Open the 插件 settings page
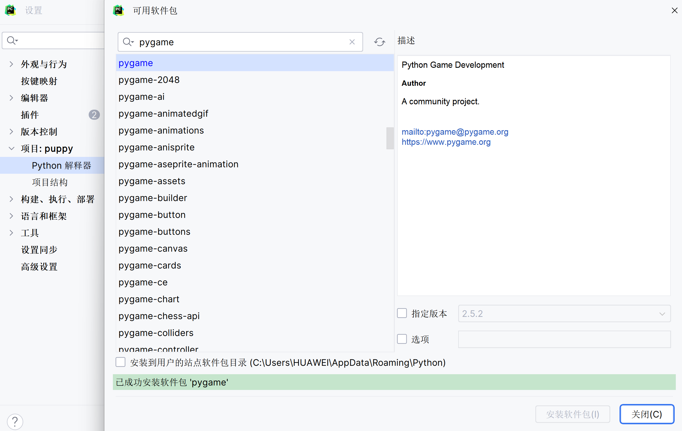This screenshot has height=431, width=682. 30,115
